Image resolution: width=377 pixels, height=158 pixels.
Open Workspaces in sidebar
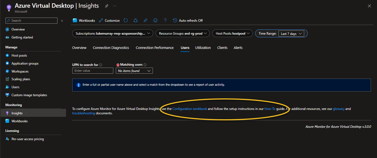(x=20, y=71)
